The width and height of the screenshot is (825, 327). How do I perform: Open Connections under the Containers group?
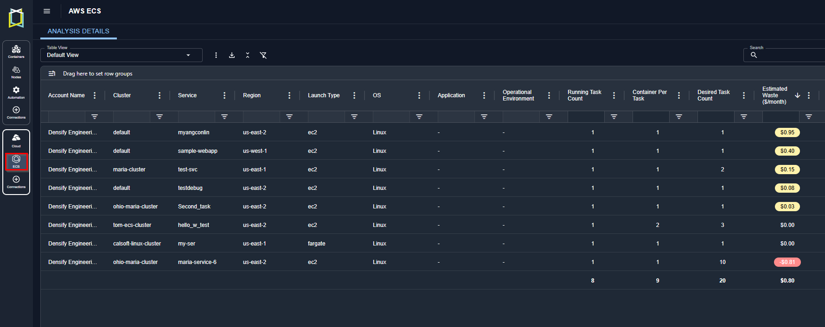16,112
